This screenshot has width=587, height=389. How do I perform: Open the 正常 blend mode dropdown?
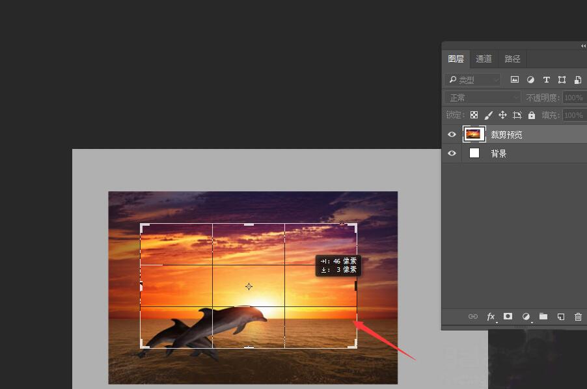[483, 98]
